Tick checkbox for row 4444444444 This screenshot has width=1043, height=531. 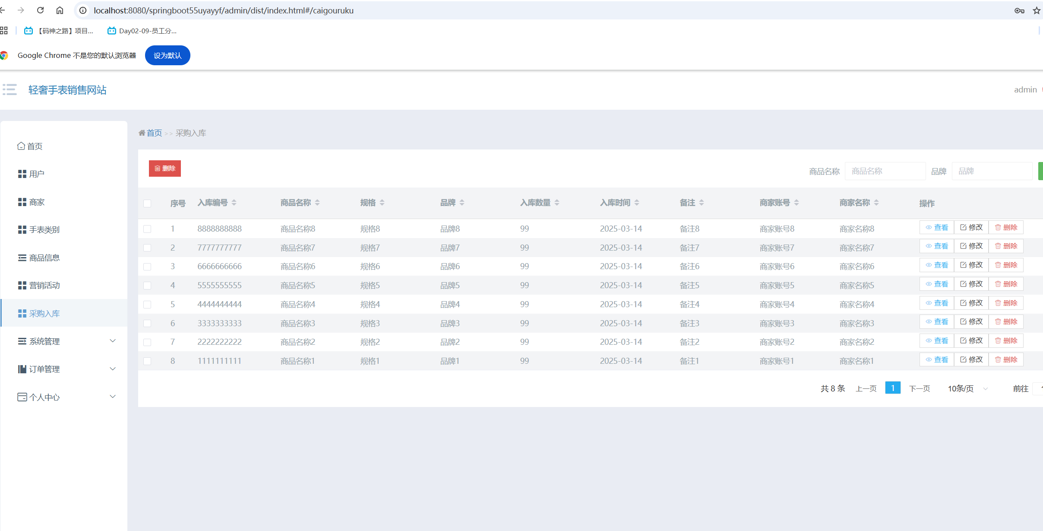click(x=147, y=304)
